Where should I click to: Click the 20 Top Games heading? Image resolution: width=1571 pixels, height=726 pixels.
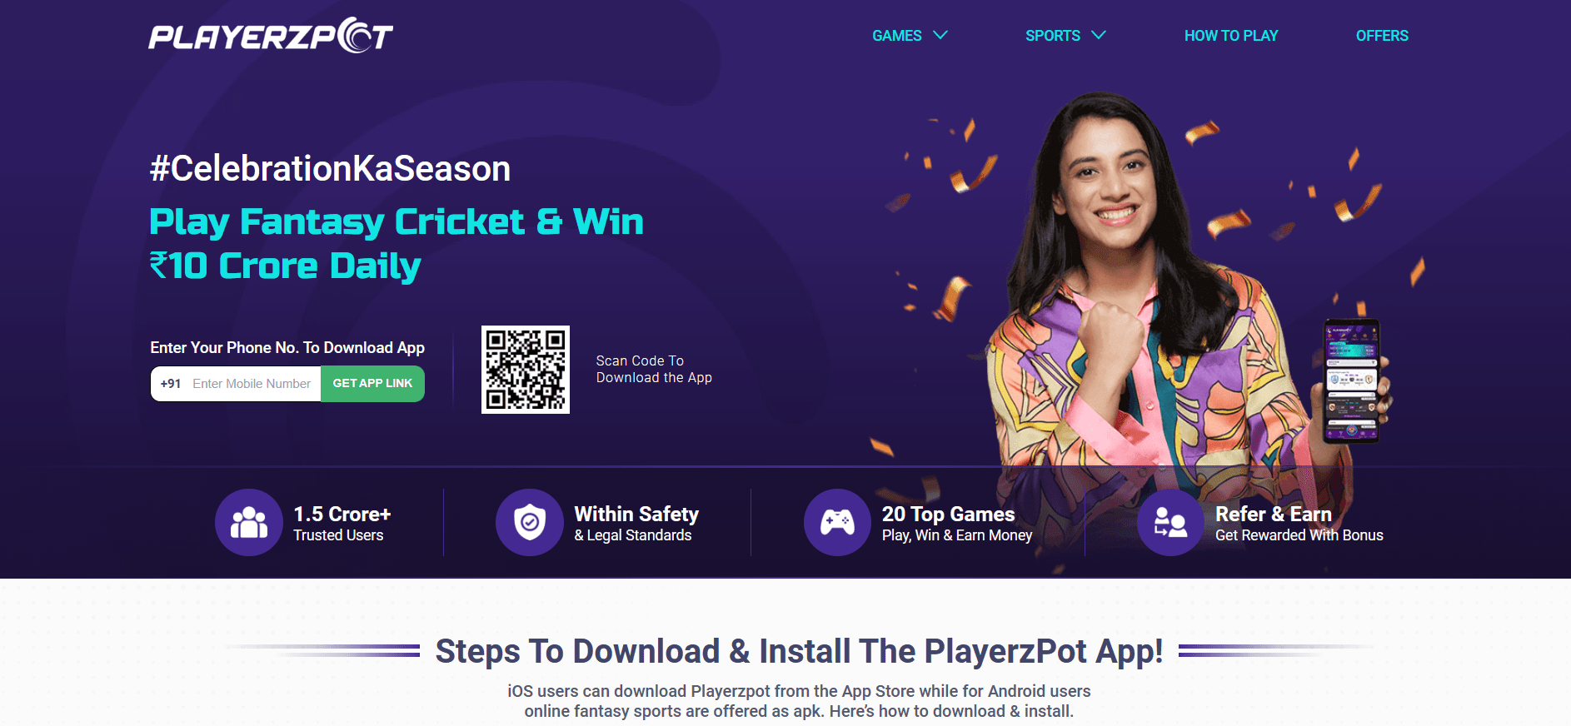pos(948,514)
